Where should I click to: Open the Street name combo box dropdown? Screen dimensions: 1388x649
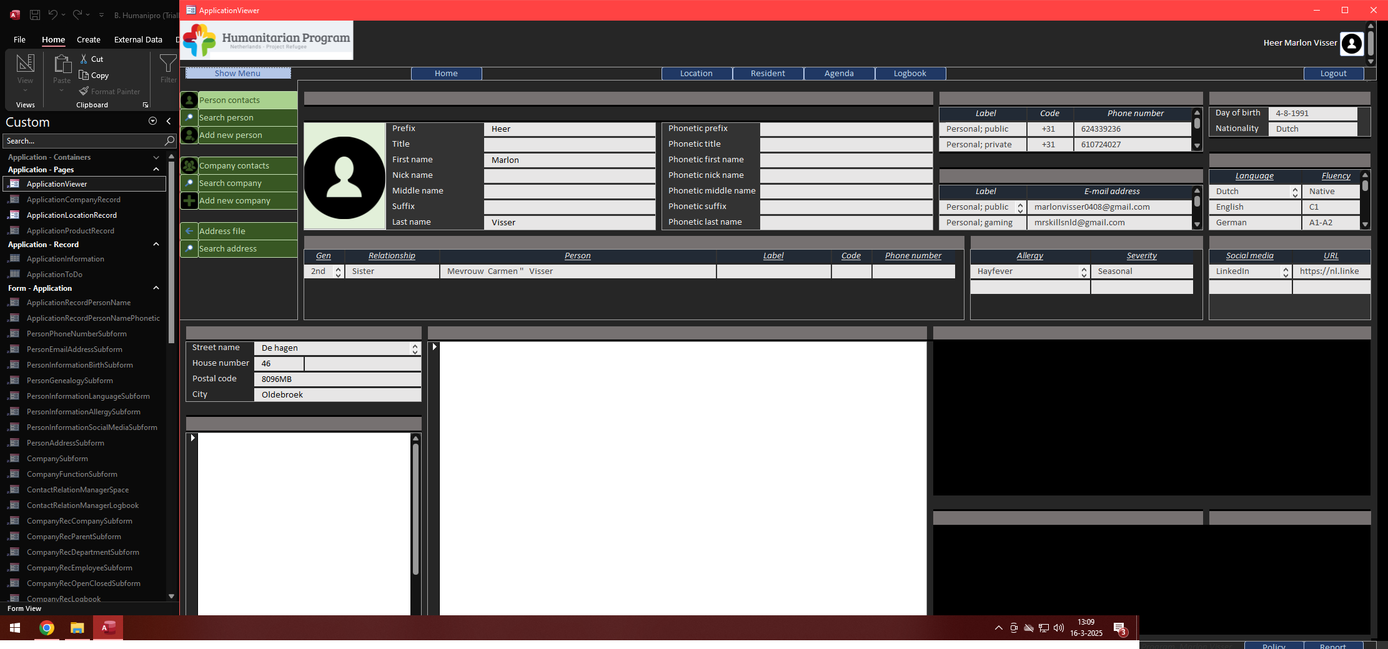pyautogui.click(x=415, y=348)
